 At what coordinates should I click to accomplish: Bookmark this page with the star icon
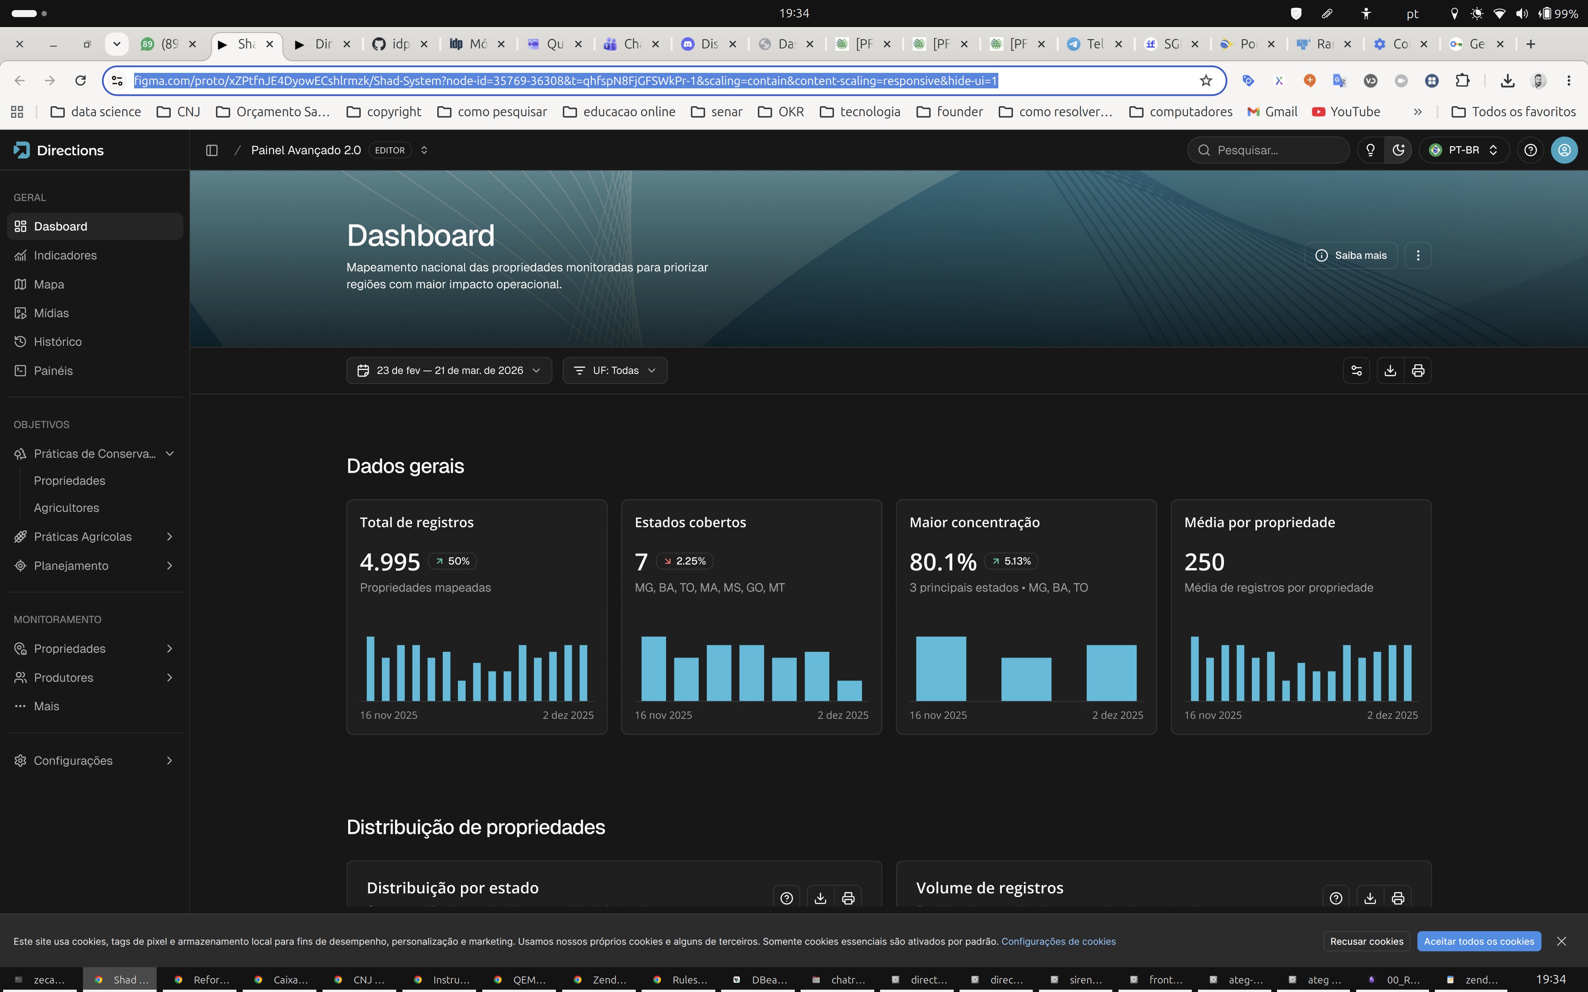[x=1206, y=81]
